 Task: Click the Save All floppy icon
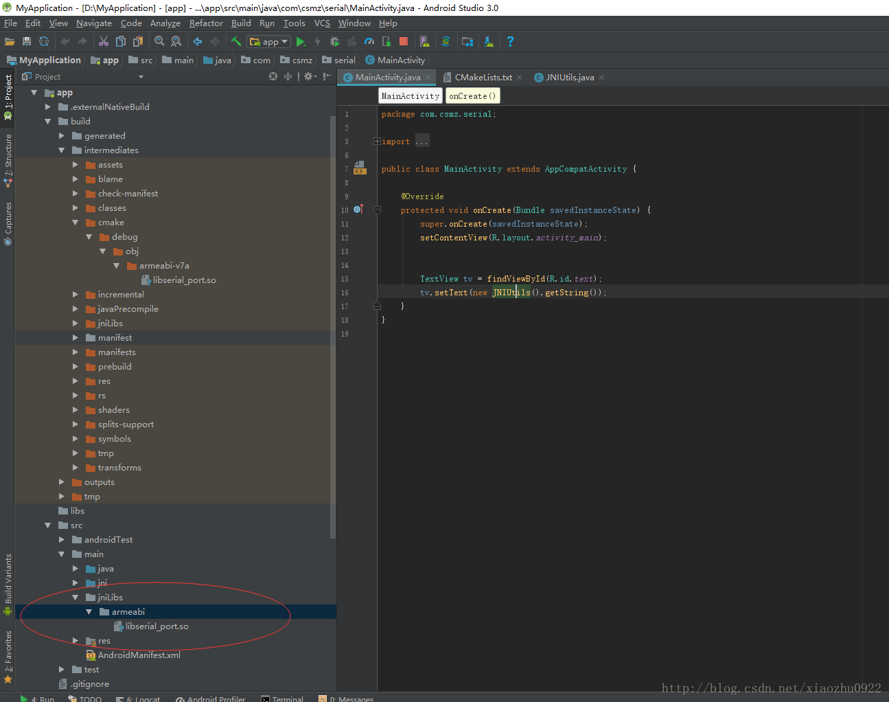(x=27, y=42)
